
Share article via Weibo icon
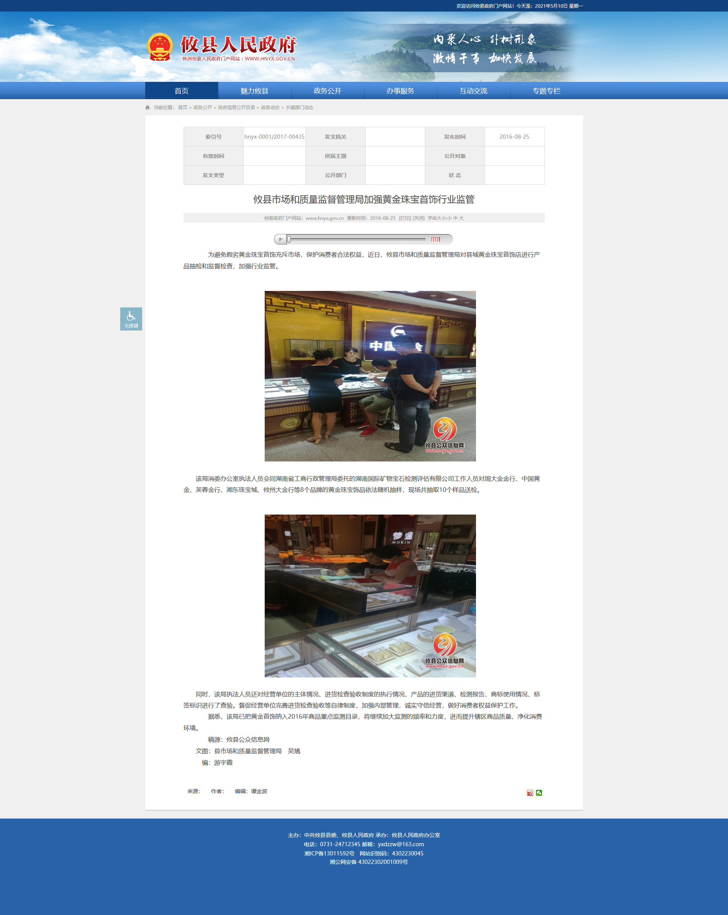point(530,793)
